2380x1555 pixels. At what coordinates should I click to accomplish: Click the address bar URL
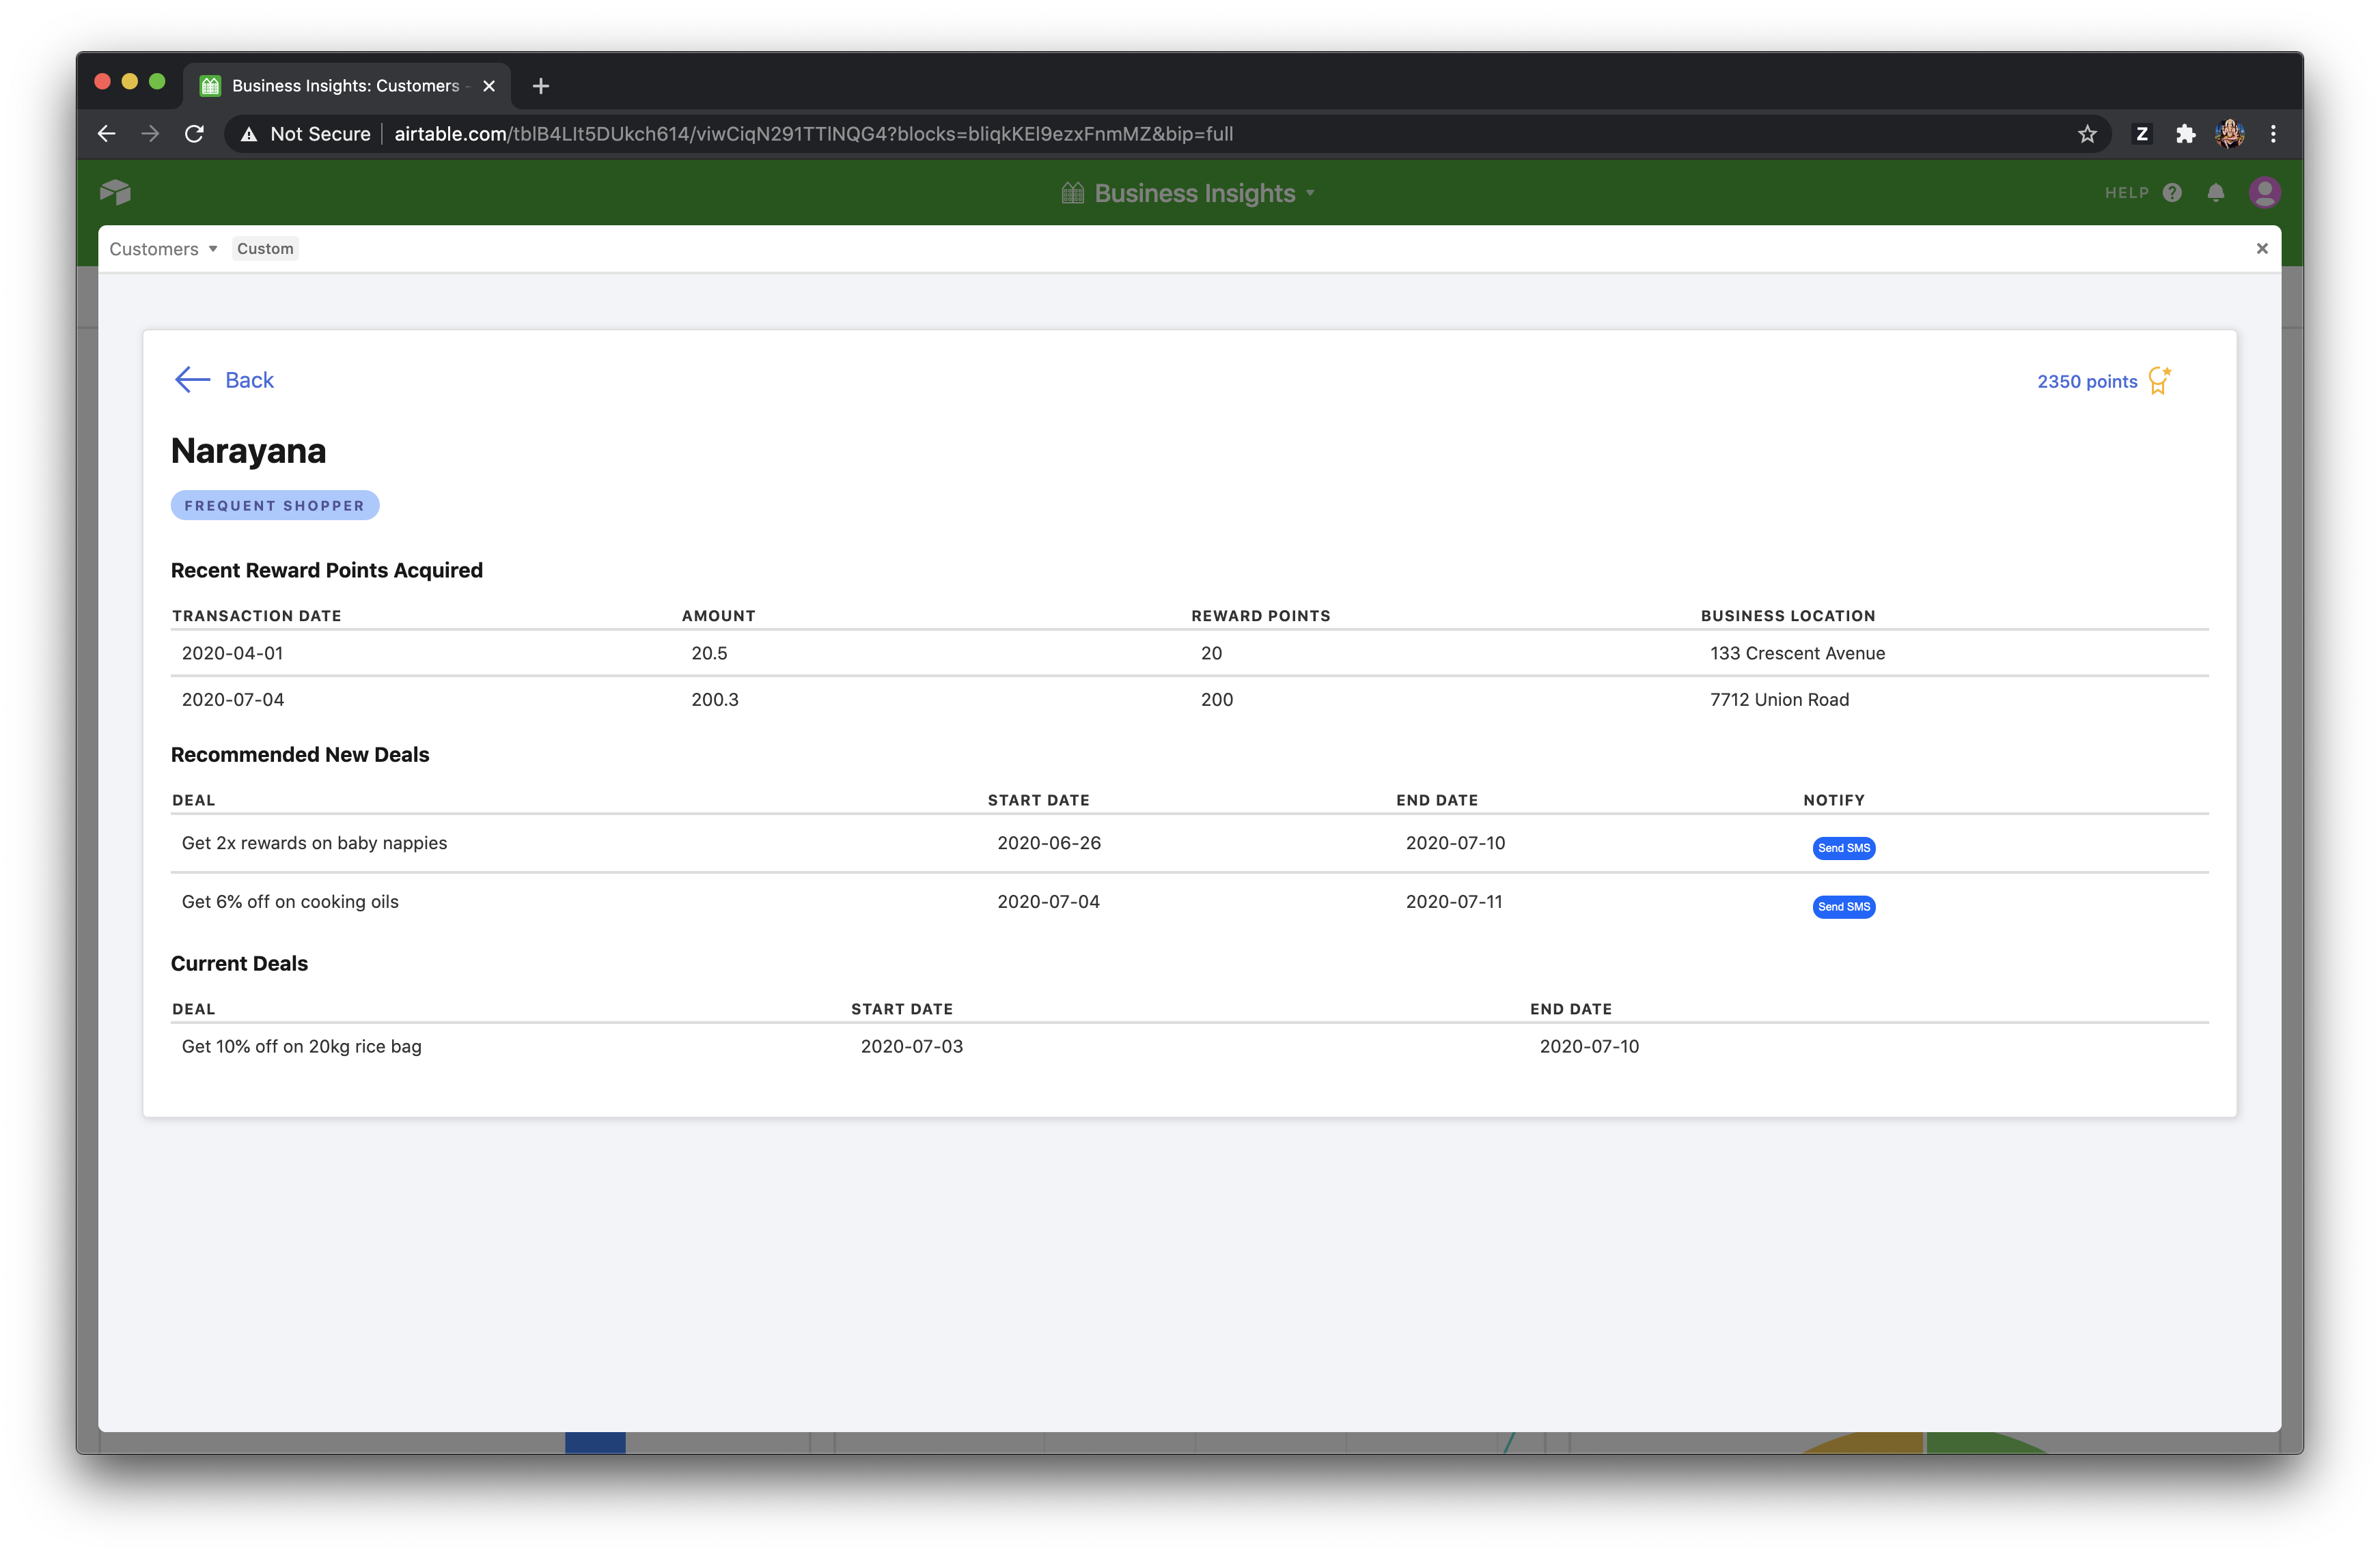pyautogui.click(x=812, y=134)
